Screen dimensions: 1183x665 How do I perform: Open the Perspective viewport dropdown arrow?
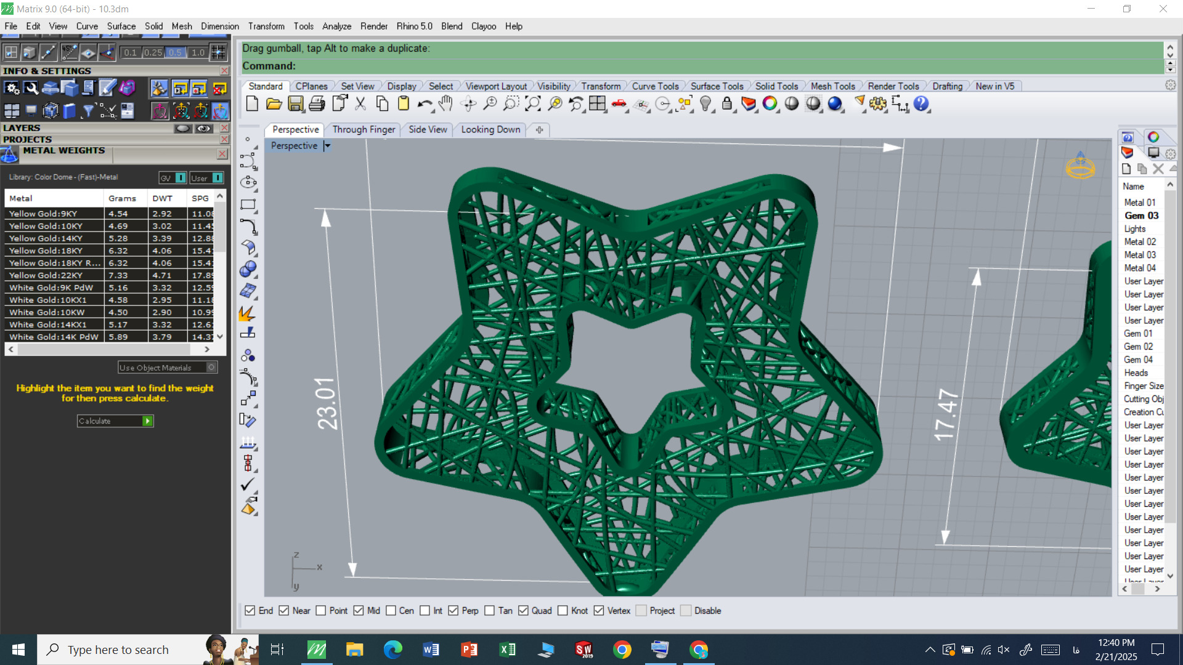(x=327, y=146)
